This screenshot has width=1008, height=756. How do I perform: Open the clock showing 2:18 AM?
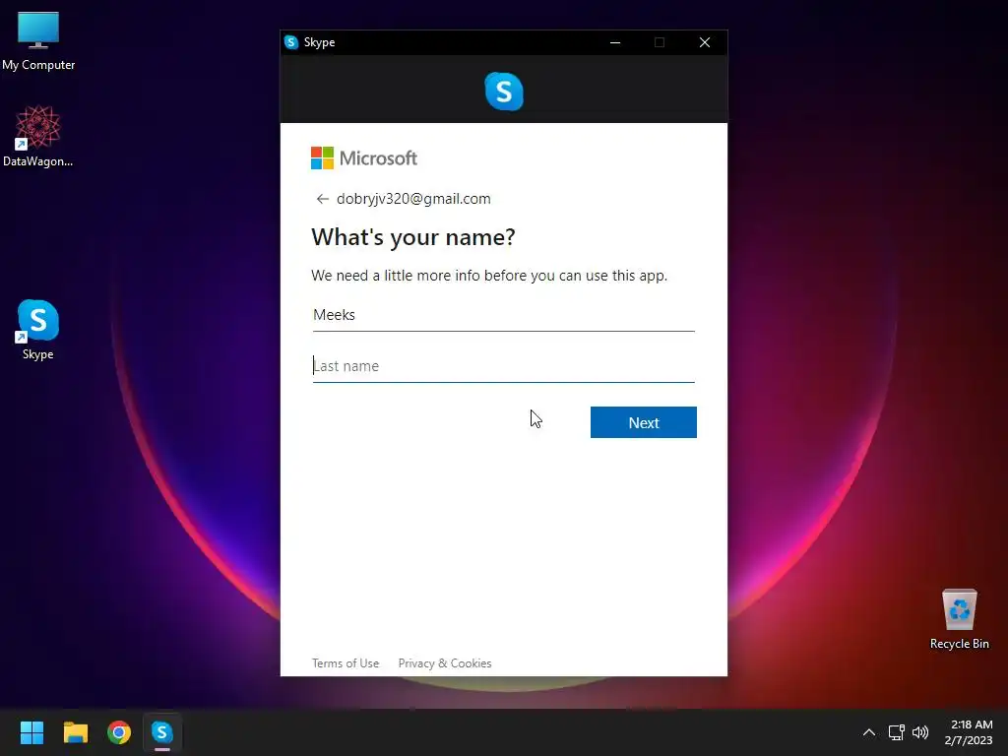pyautogui.click(x=969, y=732)
